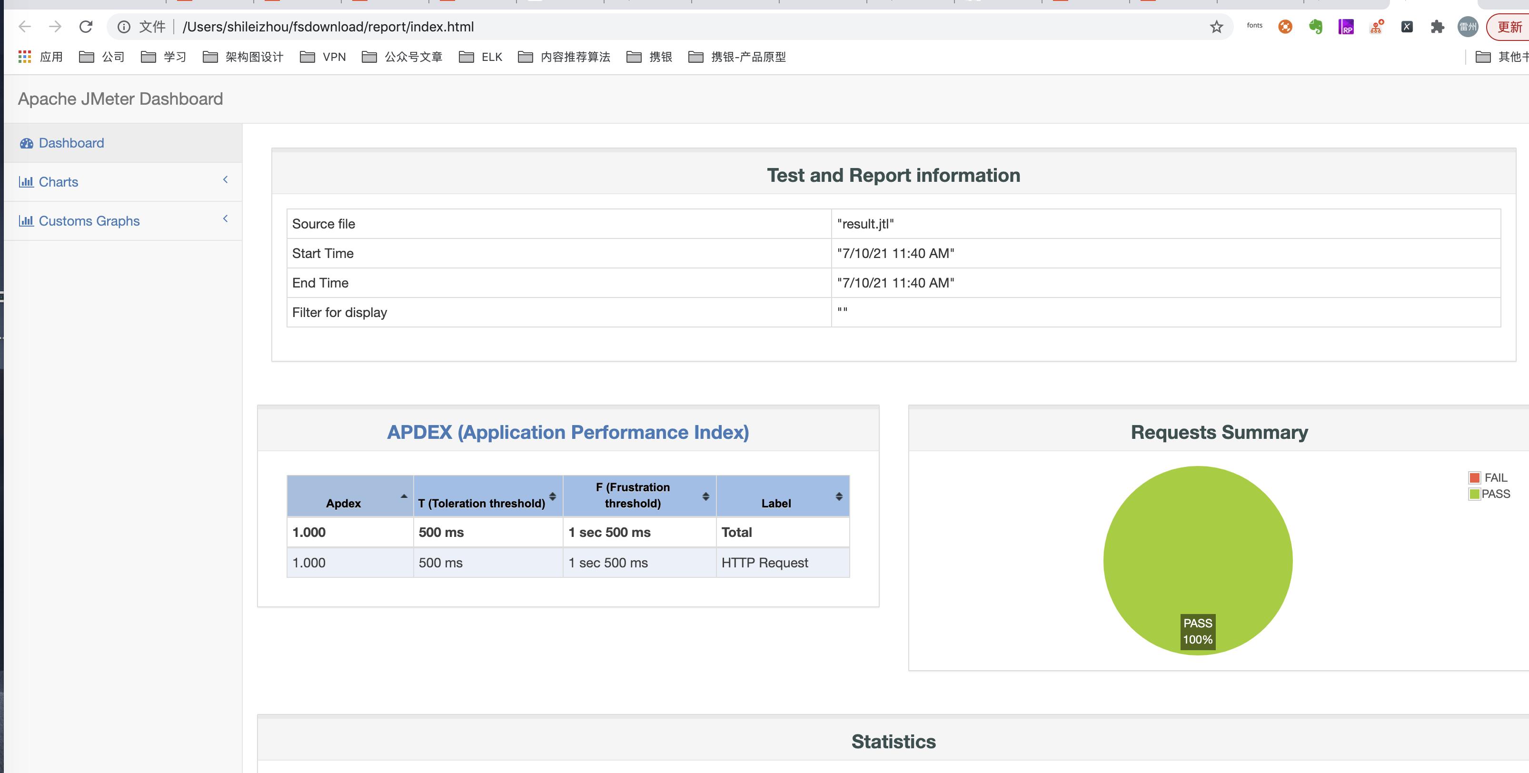Viewport: 1529px width, 773px height.
Task: Click the browser back arrow
Action: tap(24, 27)
